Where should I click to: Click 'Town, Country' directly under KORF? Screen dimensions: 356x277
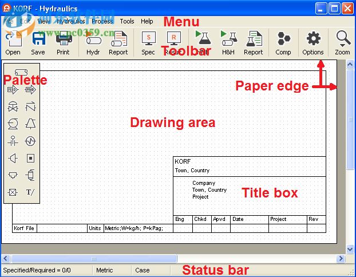(x=192, y=171)
